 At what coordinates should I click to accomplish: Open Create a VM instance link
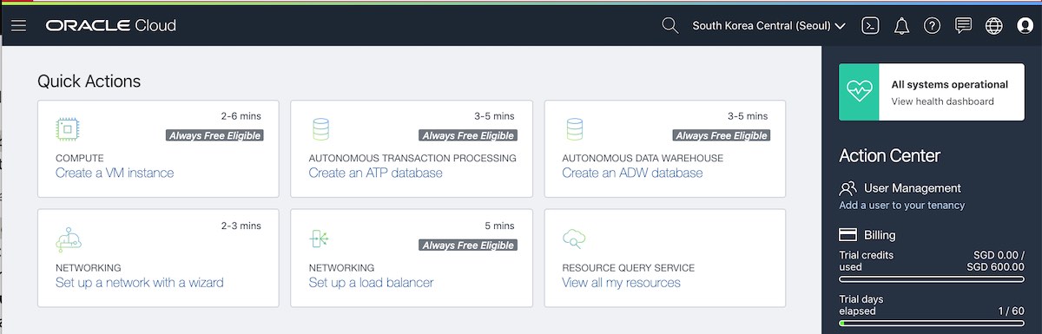(x=115, y=173)
